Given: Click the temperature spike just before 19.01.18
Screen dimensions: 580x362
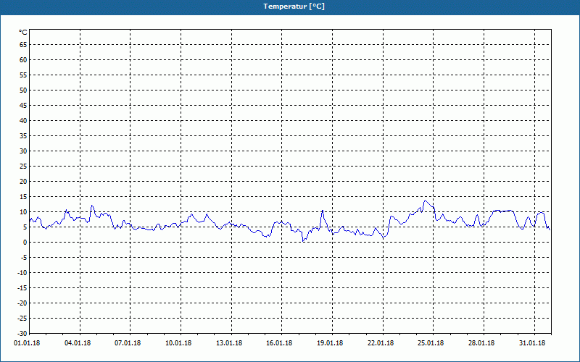Looking at the screenshot, I should click(x=323, y=210).
